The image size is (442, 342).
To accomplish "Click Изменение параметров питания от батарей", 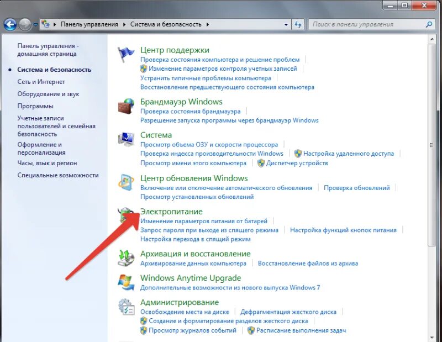I will (x=204, y=221).
